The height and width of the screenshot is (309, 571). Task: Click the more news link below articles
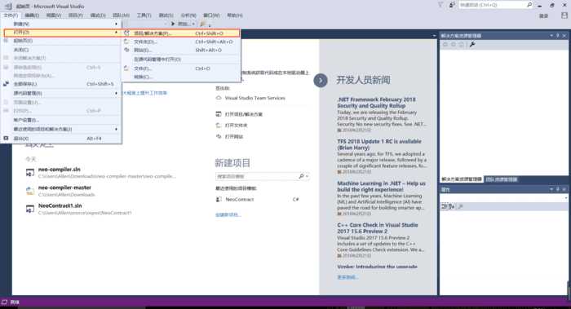[x=347, y=277]
